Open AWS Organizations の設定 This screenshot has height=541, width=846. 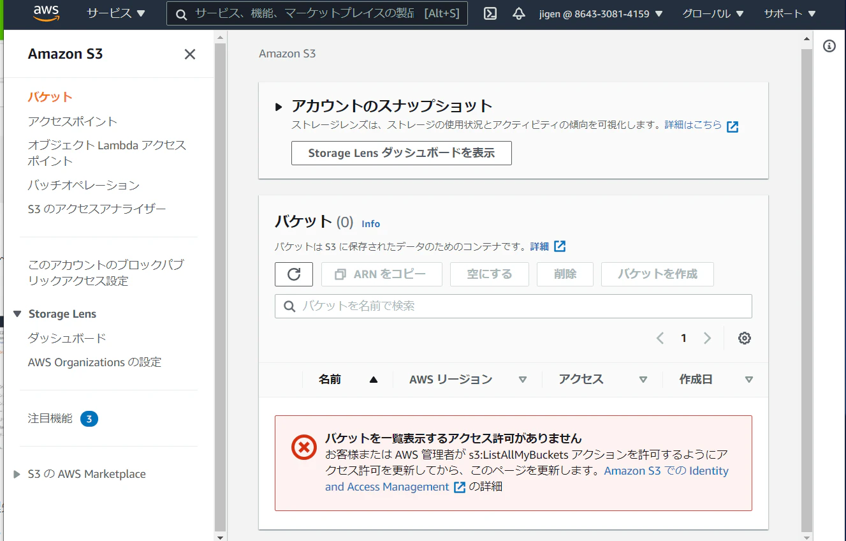[x=95, y=362]
